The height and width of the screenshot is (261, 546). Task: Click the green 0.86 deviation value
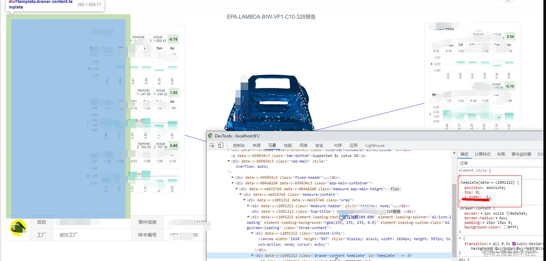173,146
